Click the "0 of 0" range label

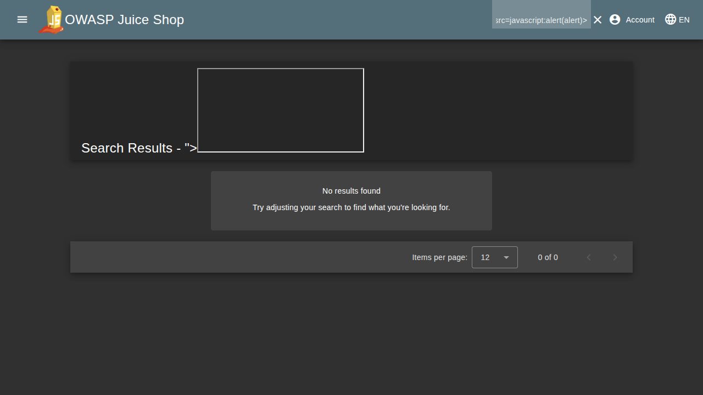pos(548,257)
